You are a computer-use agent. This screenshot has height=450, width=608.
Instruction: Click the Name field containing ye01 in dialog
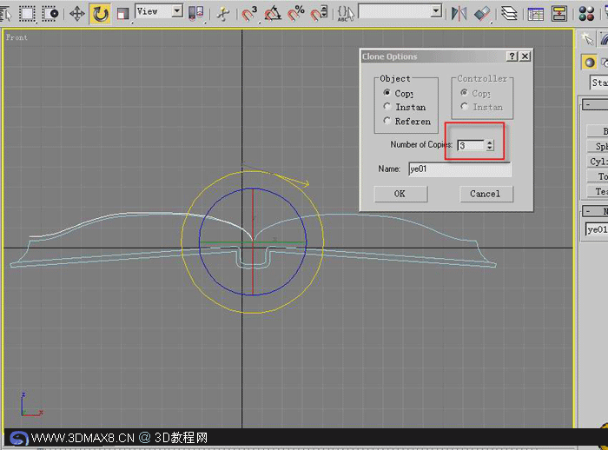(x=459, y=169)
